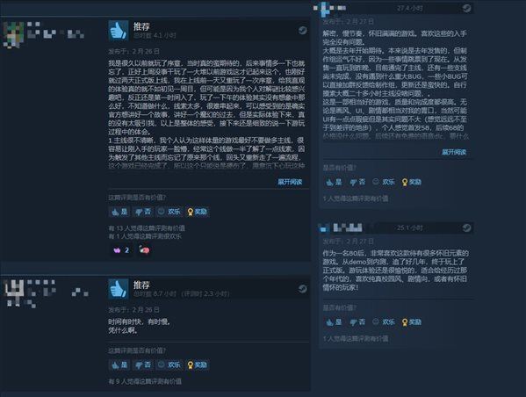Vote 否 (no) on the first review
The width and height of the screenshot is (526, 397).
pos(143,212)
